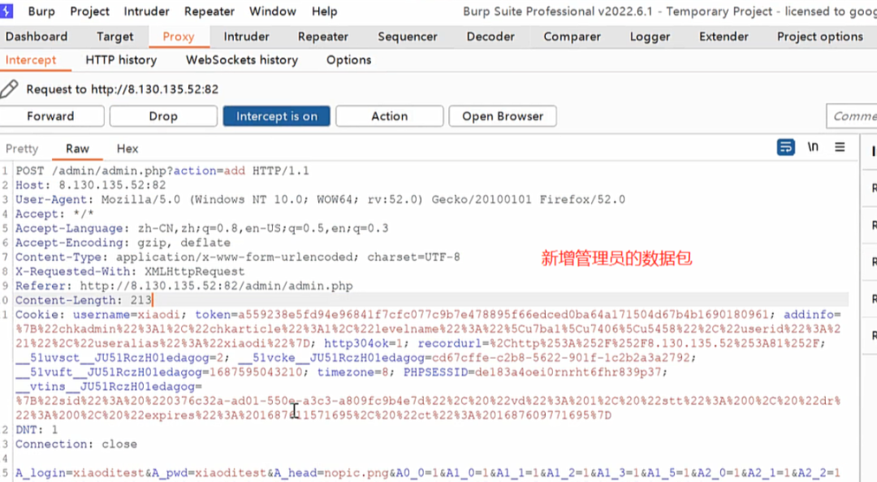
Task: Switch to the Dashboard tab
Action: [37, 37]
